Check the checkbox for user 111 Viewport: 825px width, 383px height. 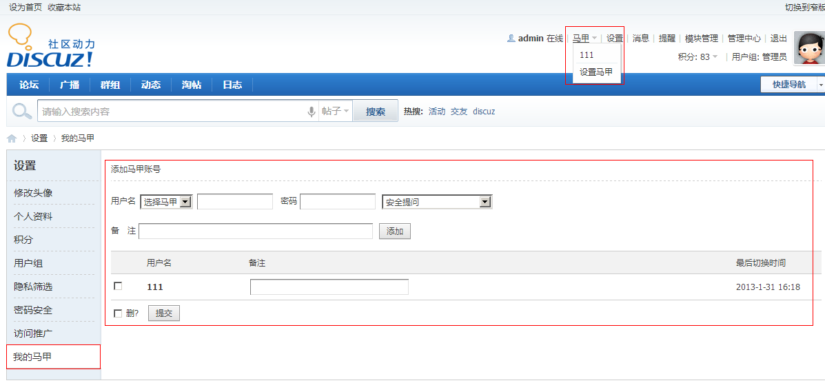click(118, 287)
